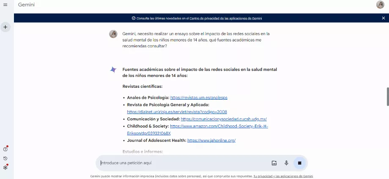Click the 'Fuentes académicas sobre el impacto' heading
Screen dimensions: 389x179
tap(200, 73)
